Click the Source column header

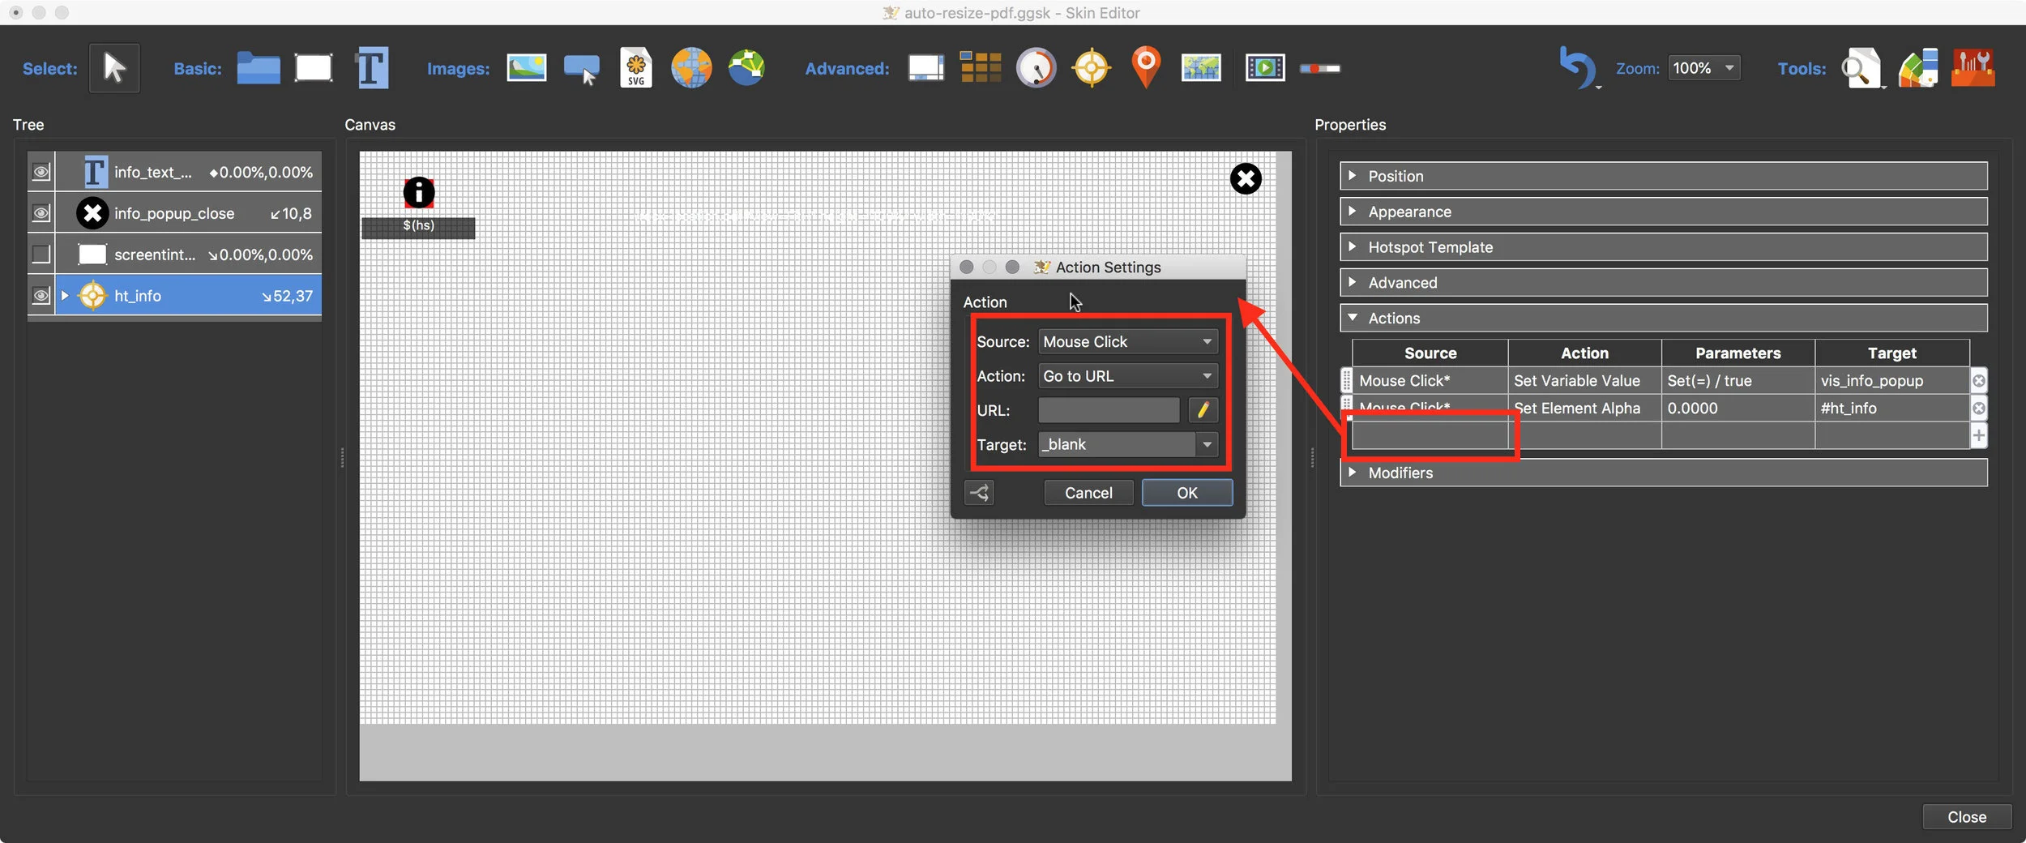(x=1430, y=353)
